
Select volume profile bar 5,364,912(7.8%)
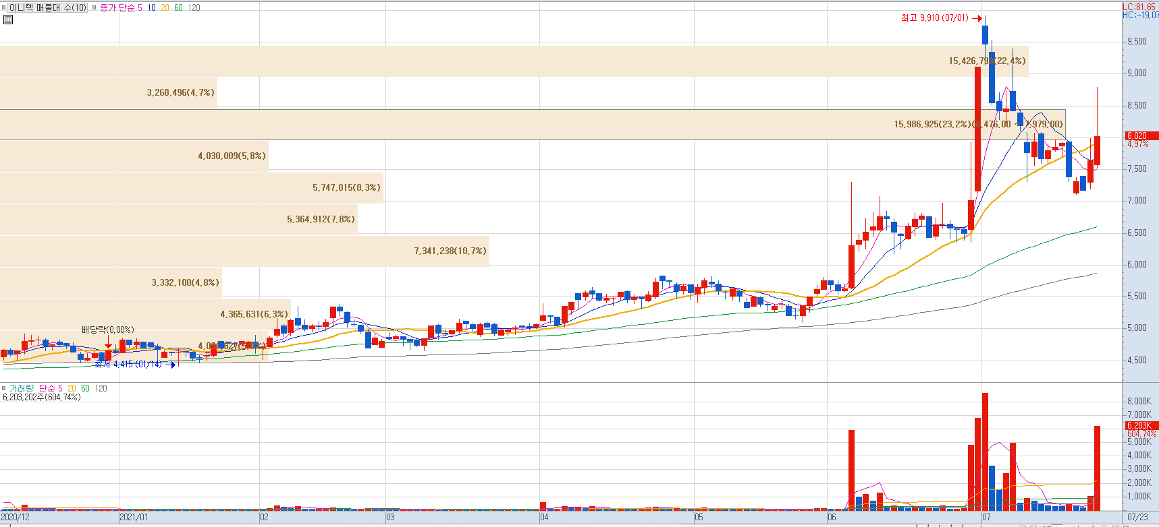[x=179, y=220]
